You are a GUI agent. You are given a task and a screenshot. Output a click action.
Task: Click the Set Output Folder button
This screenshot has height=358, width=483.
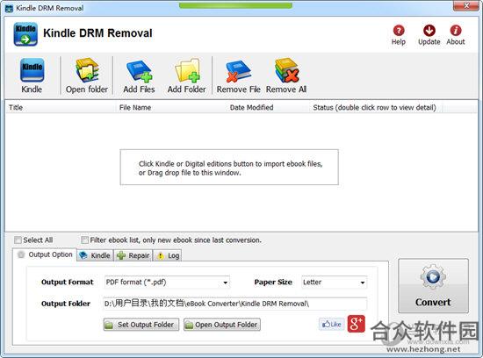pyautogui.click(x=141, y=325)
